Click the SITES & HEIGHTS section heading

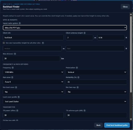click(x=10, y=20)
